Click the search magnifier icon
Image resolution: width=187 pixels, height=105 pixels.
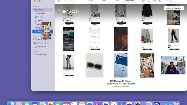[x=168, y=1]
